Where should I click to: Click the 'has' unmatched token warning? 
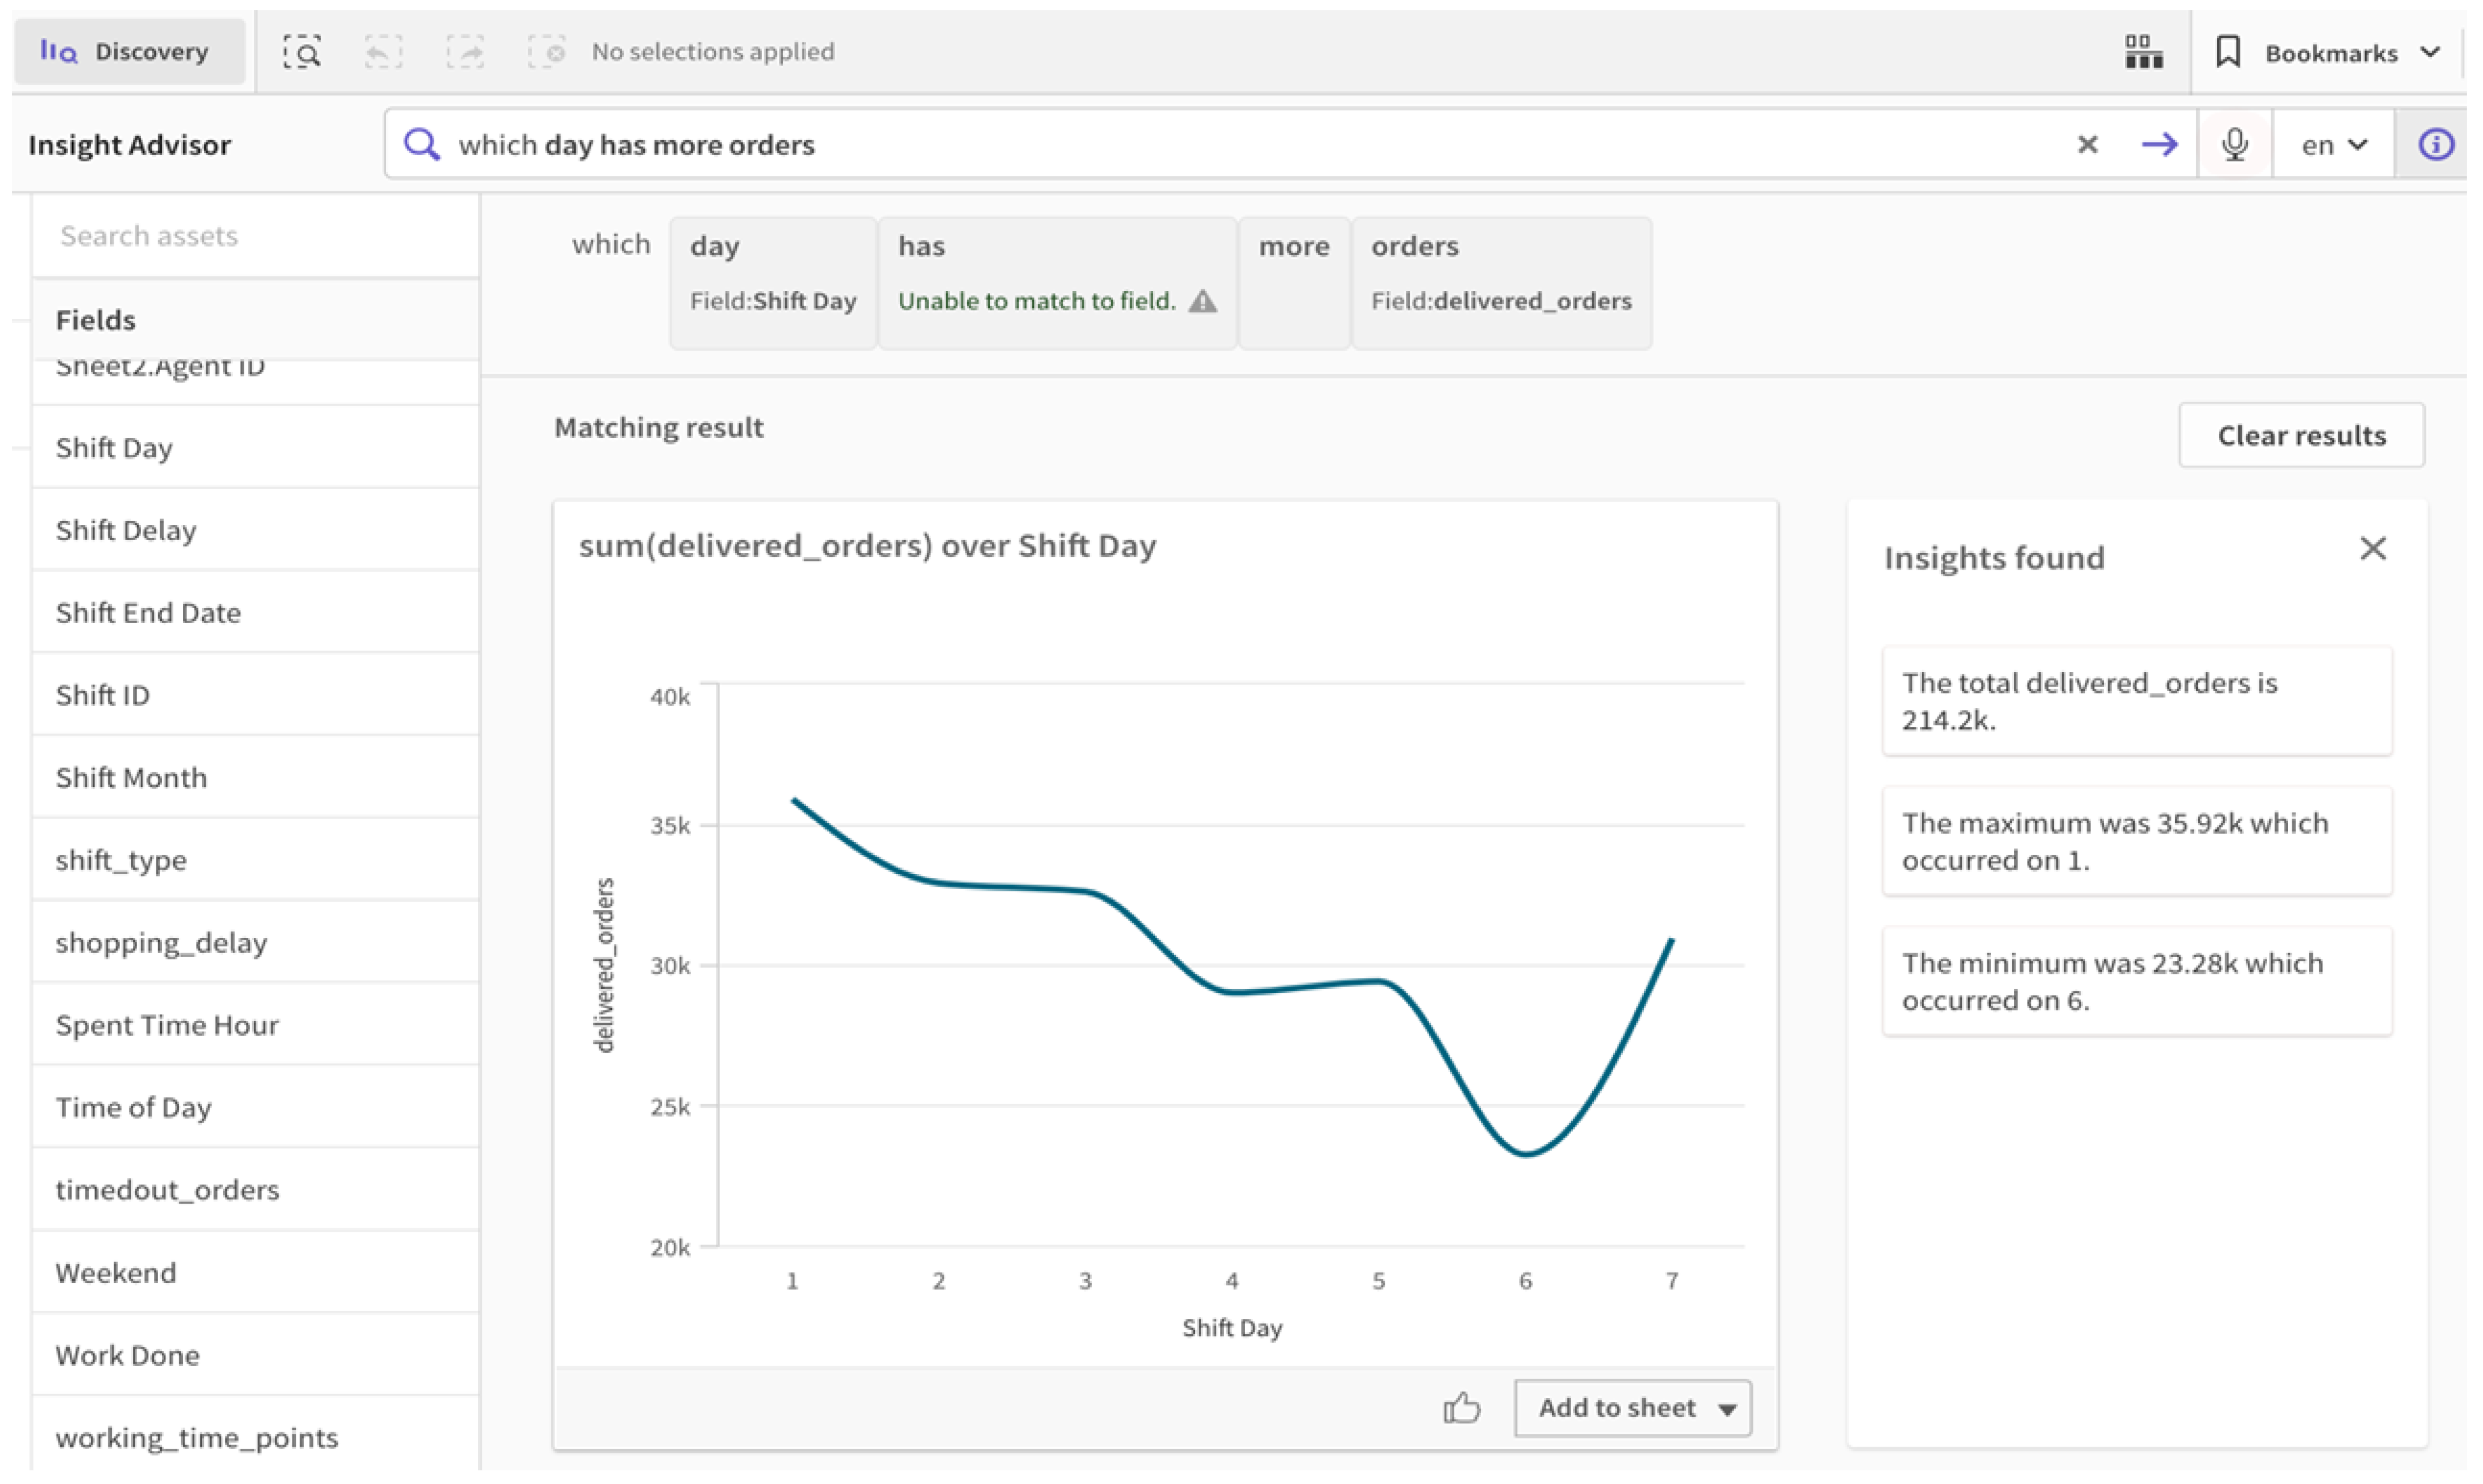click(1203, 301)
